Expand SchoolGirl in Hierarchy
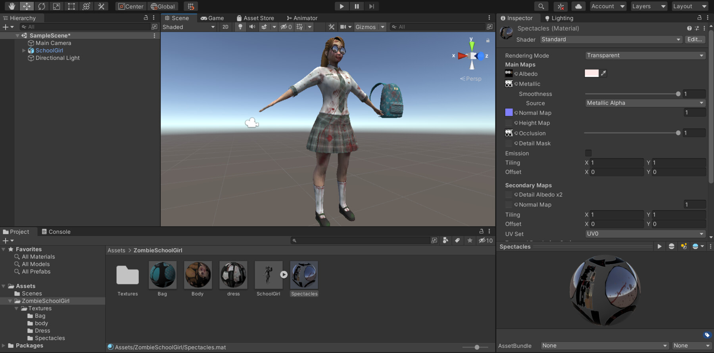The image size is (714, 353). click(x=24, y=51)
